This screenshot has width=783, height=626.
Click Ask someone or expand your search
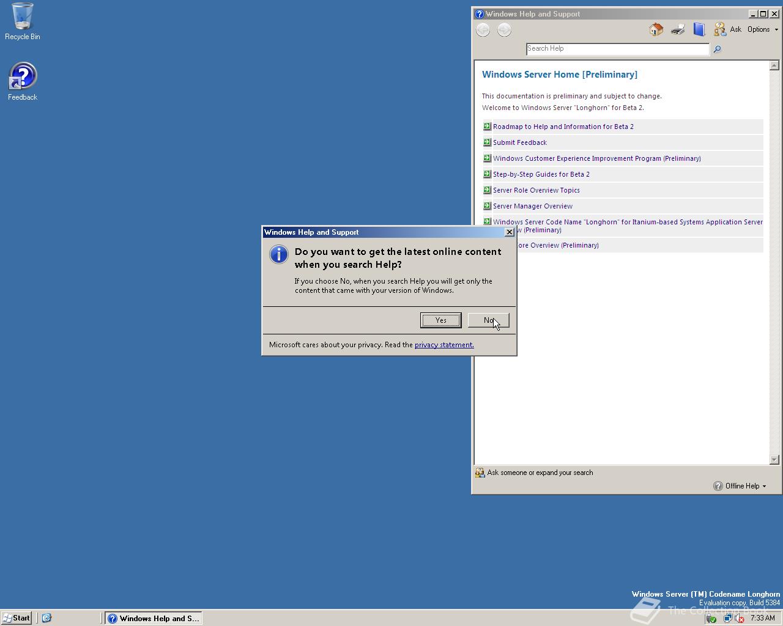pyautogui.click(x=534, y=473)
